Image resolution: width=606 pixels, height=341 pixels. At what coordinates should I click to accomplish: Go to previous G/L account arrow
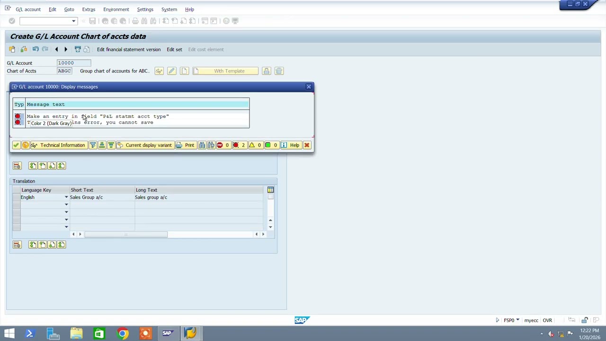[x=56, y=49]
